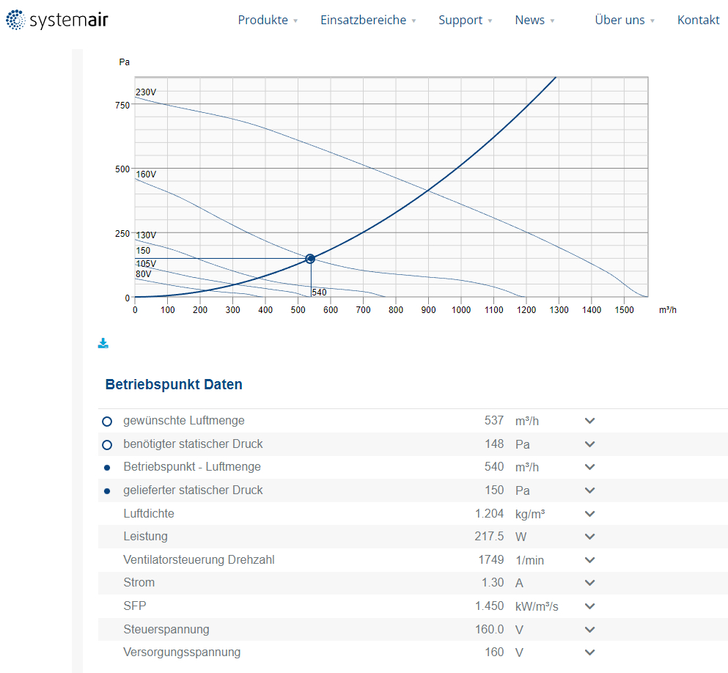Select the gewünschte Luftmenge radio circle

tap(107, 422)
